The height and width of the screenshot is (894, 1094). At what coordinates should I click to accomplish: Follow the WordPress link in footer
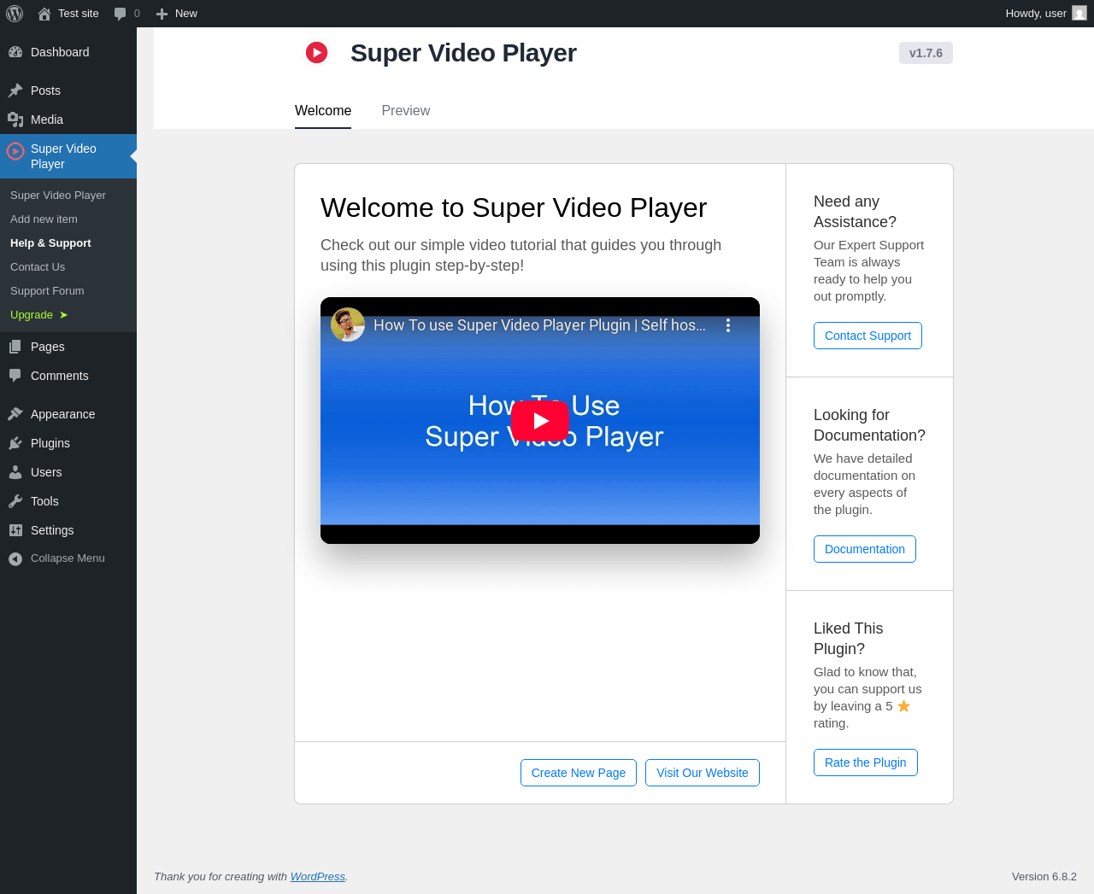[x=318, y=877]
